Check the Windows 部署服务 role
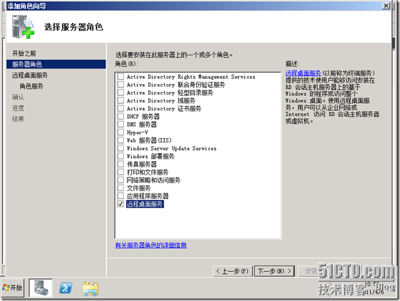This screenshot has width=400, height=301. [x=120, y=156]
